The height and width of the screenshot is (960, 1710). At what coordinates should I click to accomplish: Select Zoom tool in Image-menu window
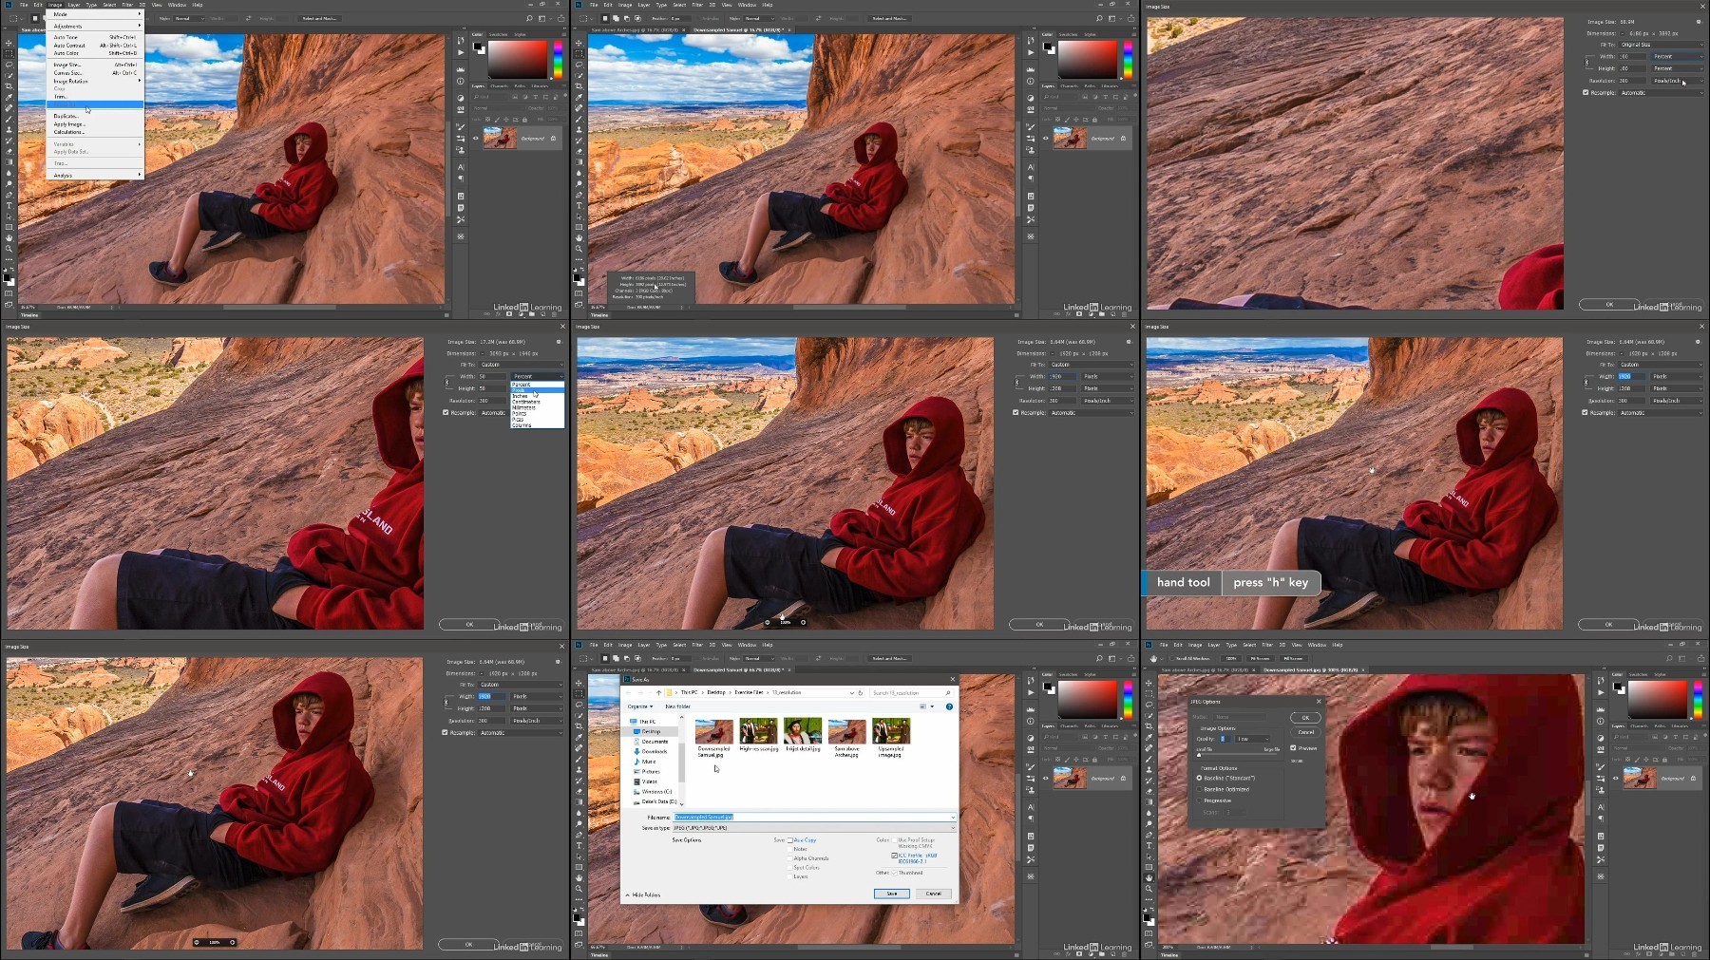tap(9, 249)
